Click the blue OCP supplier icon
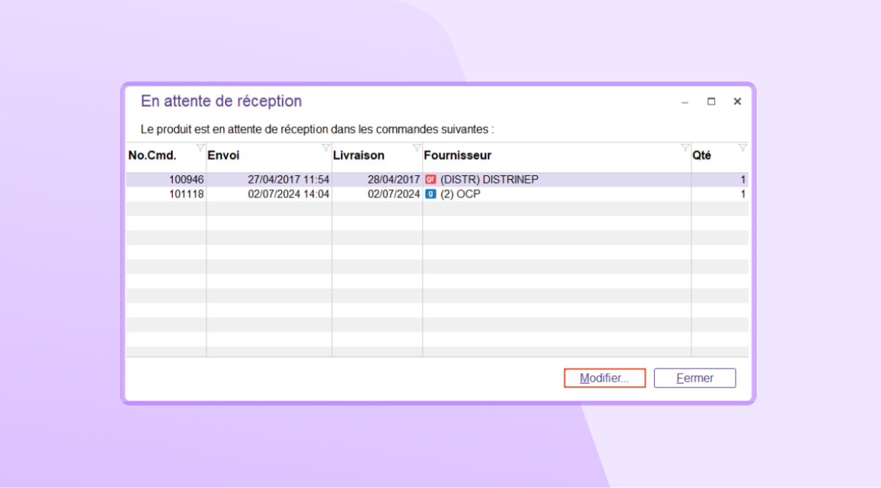The image size is (881, 488). [x=431, y=194]
